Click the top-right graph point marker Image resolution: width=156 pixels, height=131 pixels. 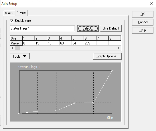click(x=112, y=71)
